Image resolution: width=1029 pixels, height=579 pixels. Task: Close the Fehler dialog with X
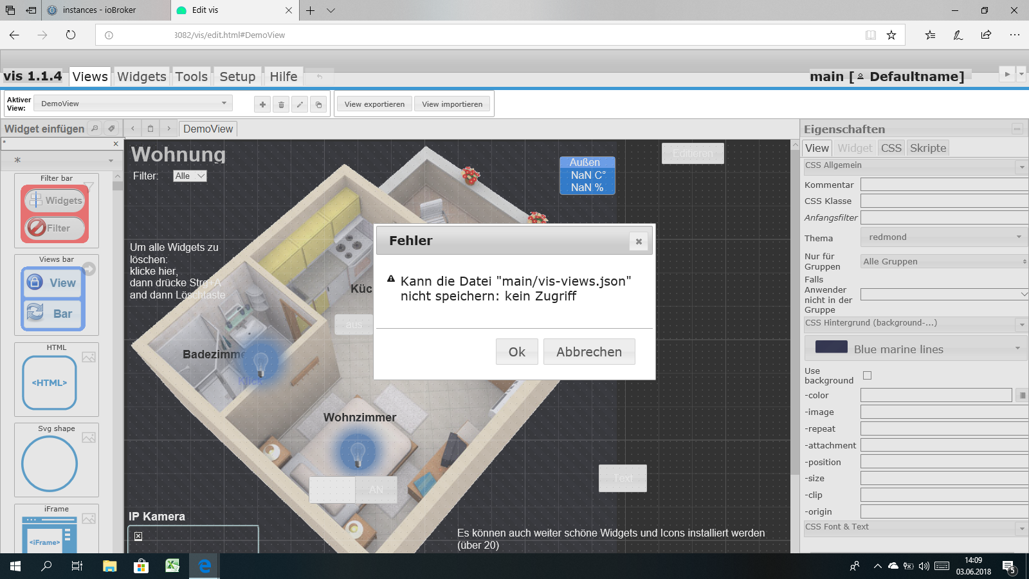point(639,241)
